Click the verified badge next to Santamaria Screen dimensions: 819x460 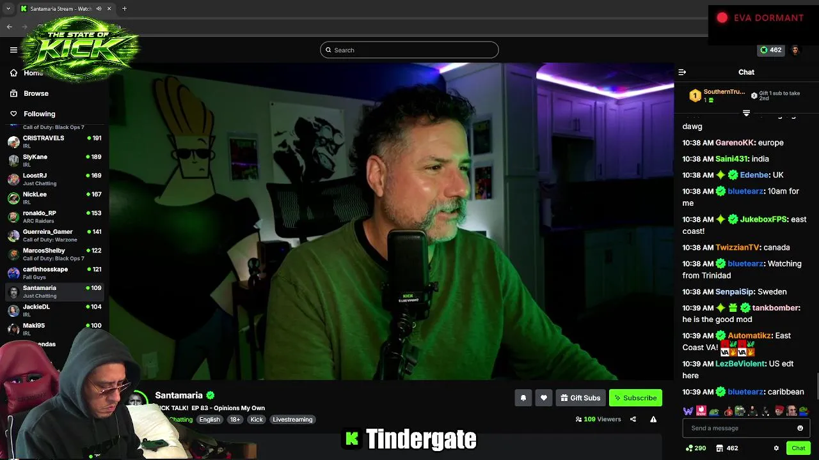click(211, 395)
